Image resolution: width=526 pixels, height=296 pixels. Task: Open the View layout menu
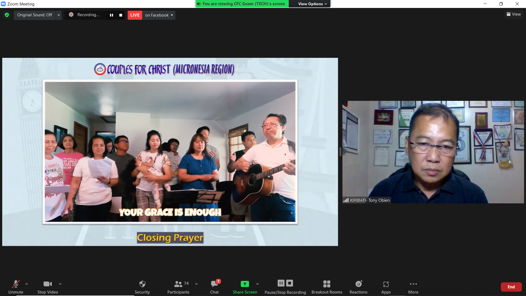pos(514,14)
